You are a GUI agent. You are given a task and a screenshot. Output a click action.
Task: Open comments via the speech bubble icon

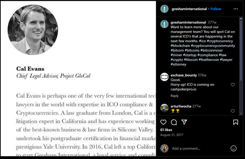click(174, 122)
